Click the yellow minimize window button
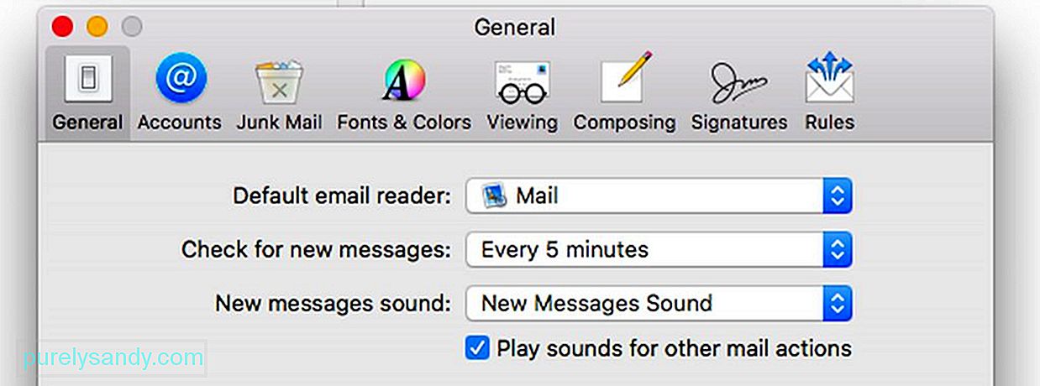 coord(97,27)
